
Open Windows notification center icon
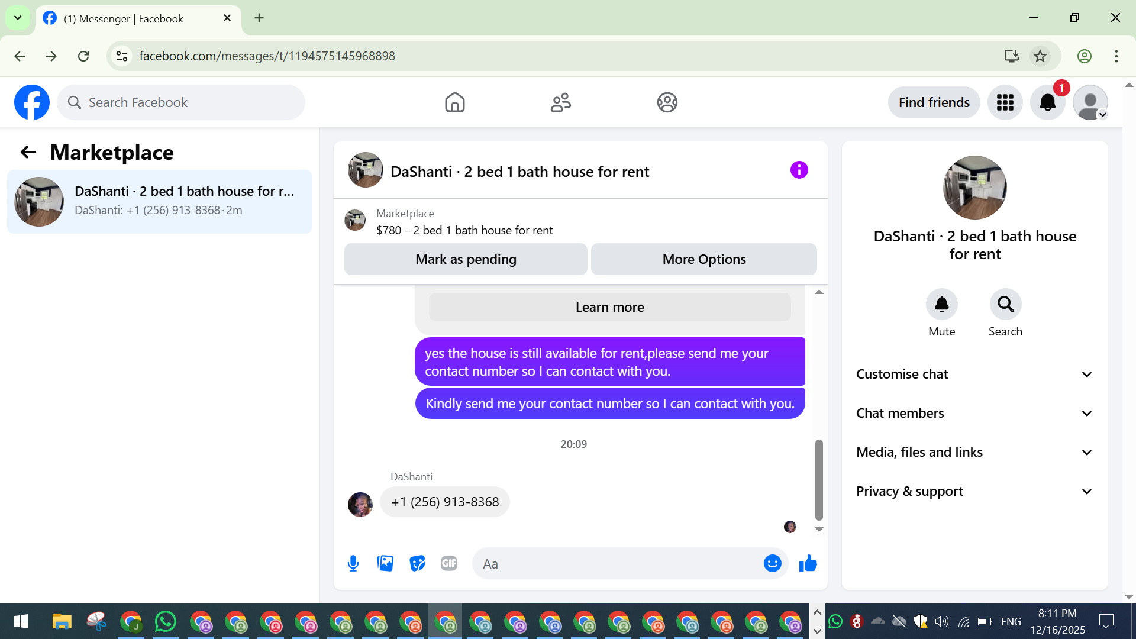coord(1106,621)
